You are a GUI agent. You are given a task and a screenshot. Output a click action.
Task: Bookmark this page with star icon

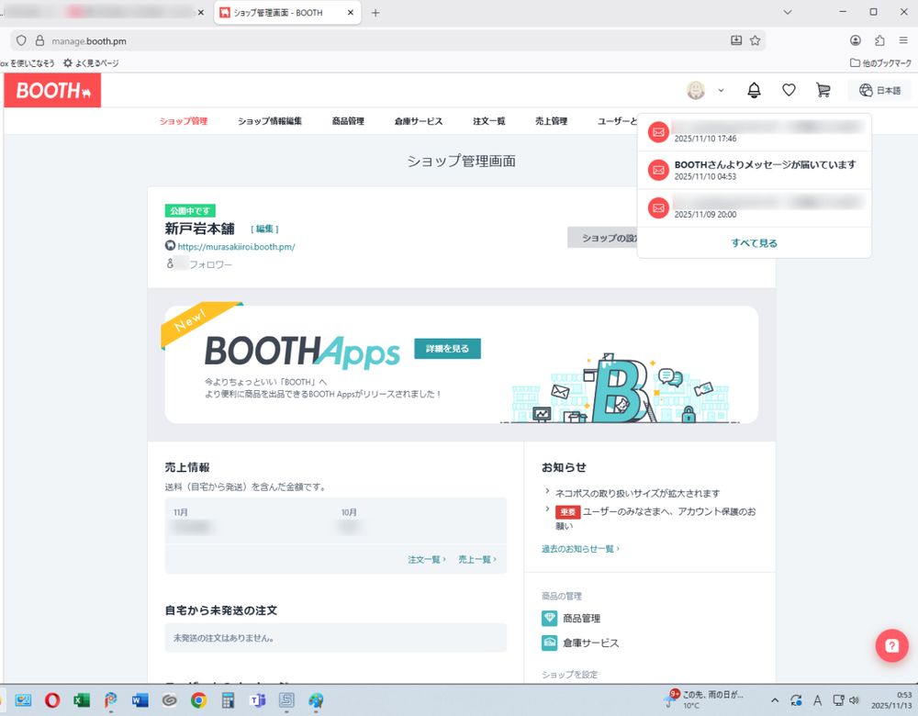click(756, 40)
